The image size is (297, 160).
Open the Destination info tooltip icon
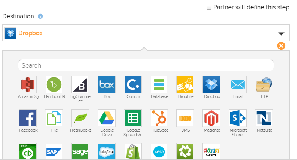[x=40, y=16]
